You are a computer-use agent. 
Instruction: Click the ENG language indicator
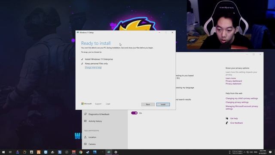256,152
